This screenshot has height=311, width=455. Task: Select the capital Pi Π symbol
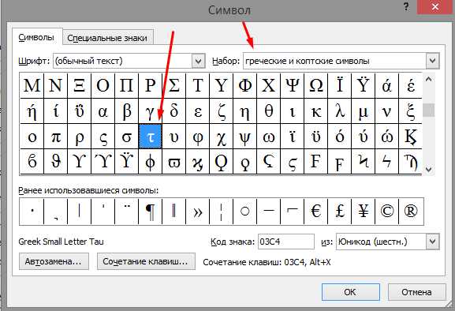tap(126, 85)
